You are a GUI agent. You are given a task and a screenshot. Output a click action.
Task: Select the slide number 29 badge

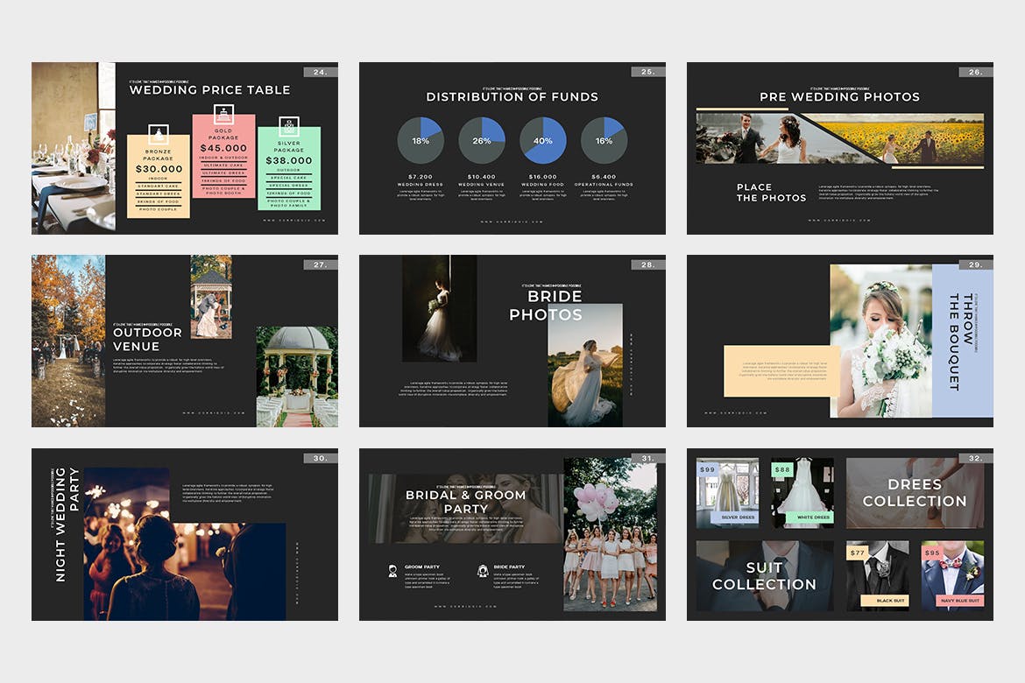[x=976, y=264]
